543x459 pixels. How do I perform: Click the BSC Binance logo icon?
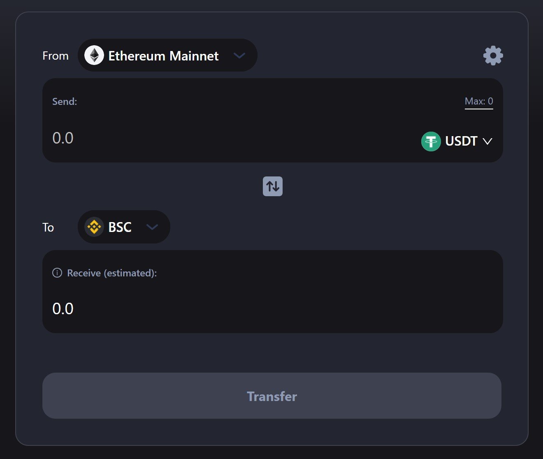click(x=94, y=227)
